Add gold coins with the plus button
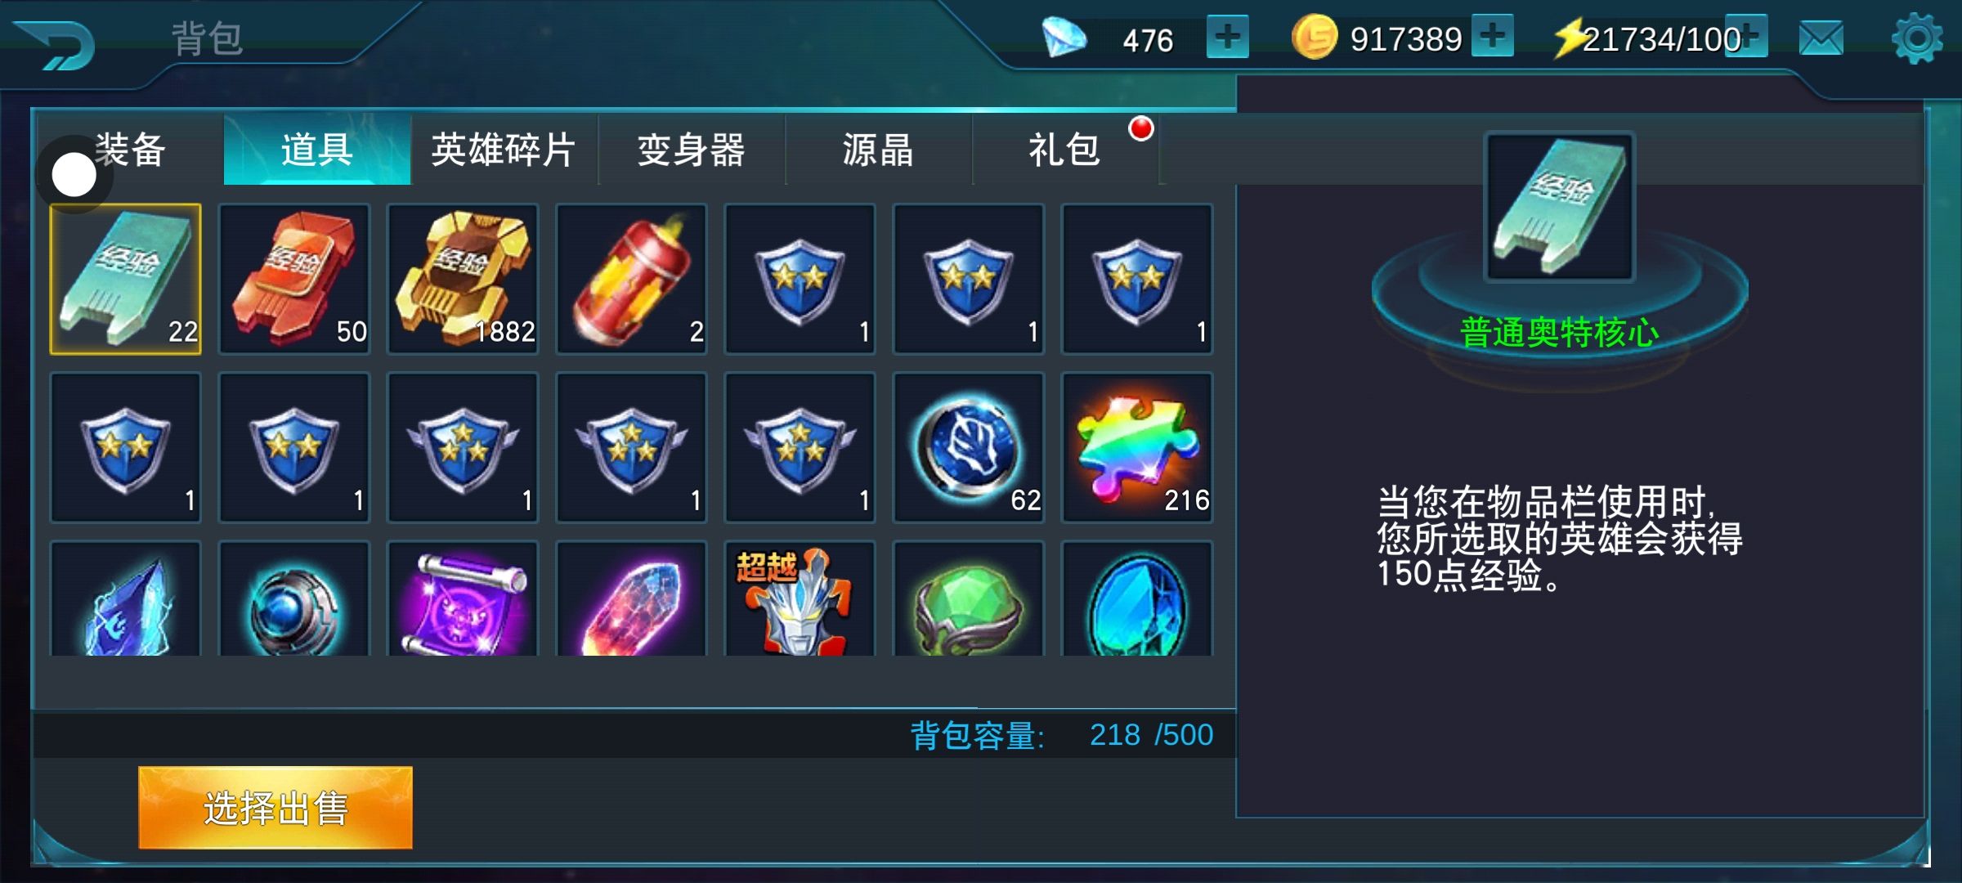The width and height of the screenshot is (1962, 883). (x=1493, y=36)
